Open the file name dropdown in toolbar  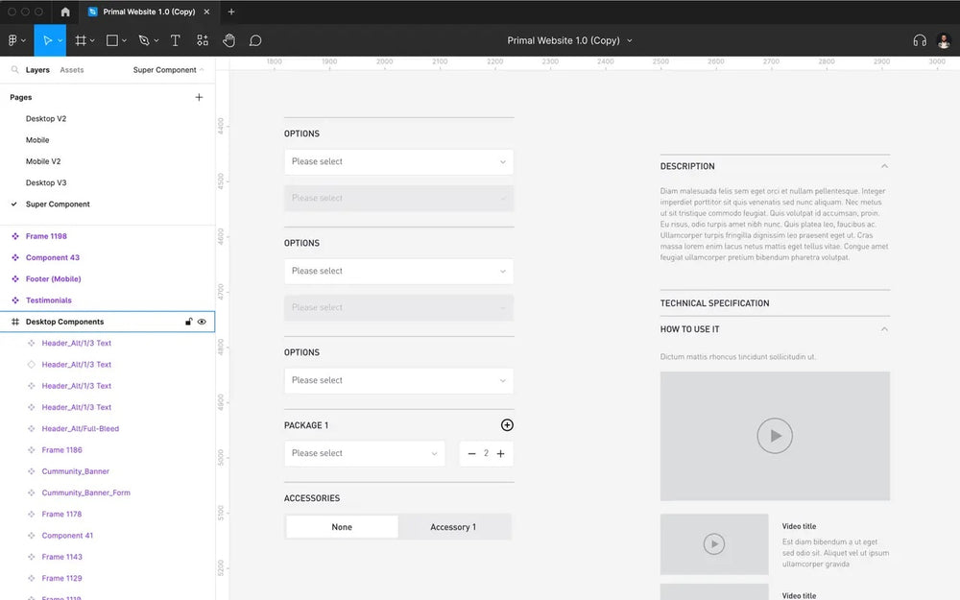click(630, 40)
